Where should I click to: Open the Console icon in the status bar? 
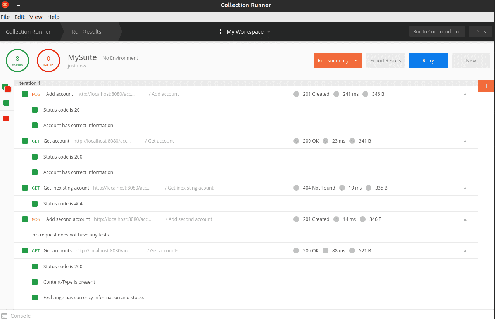[4, 316]
